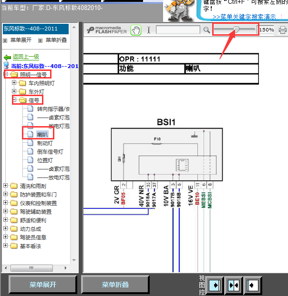This screenshot has height=296, width=288.
Task: Click the right-arrow view control button
Action: coord(215,285)
